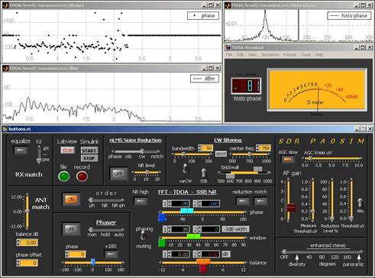
Task: Click window value field 1 (35)
Action: pyautogui.click(x=180, y=229)
